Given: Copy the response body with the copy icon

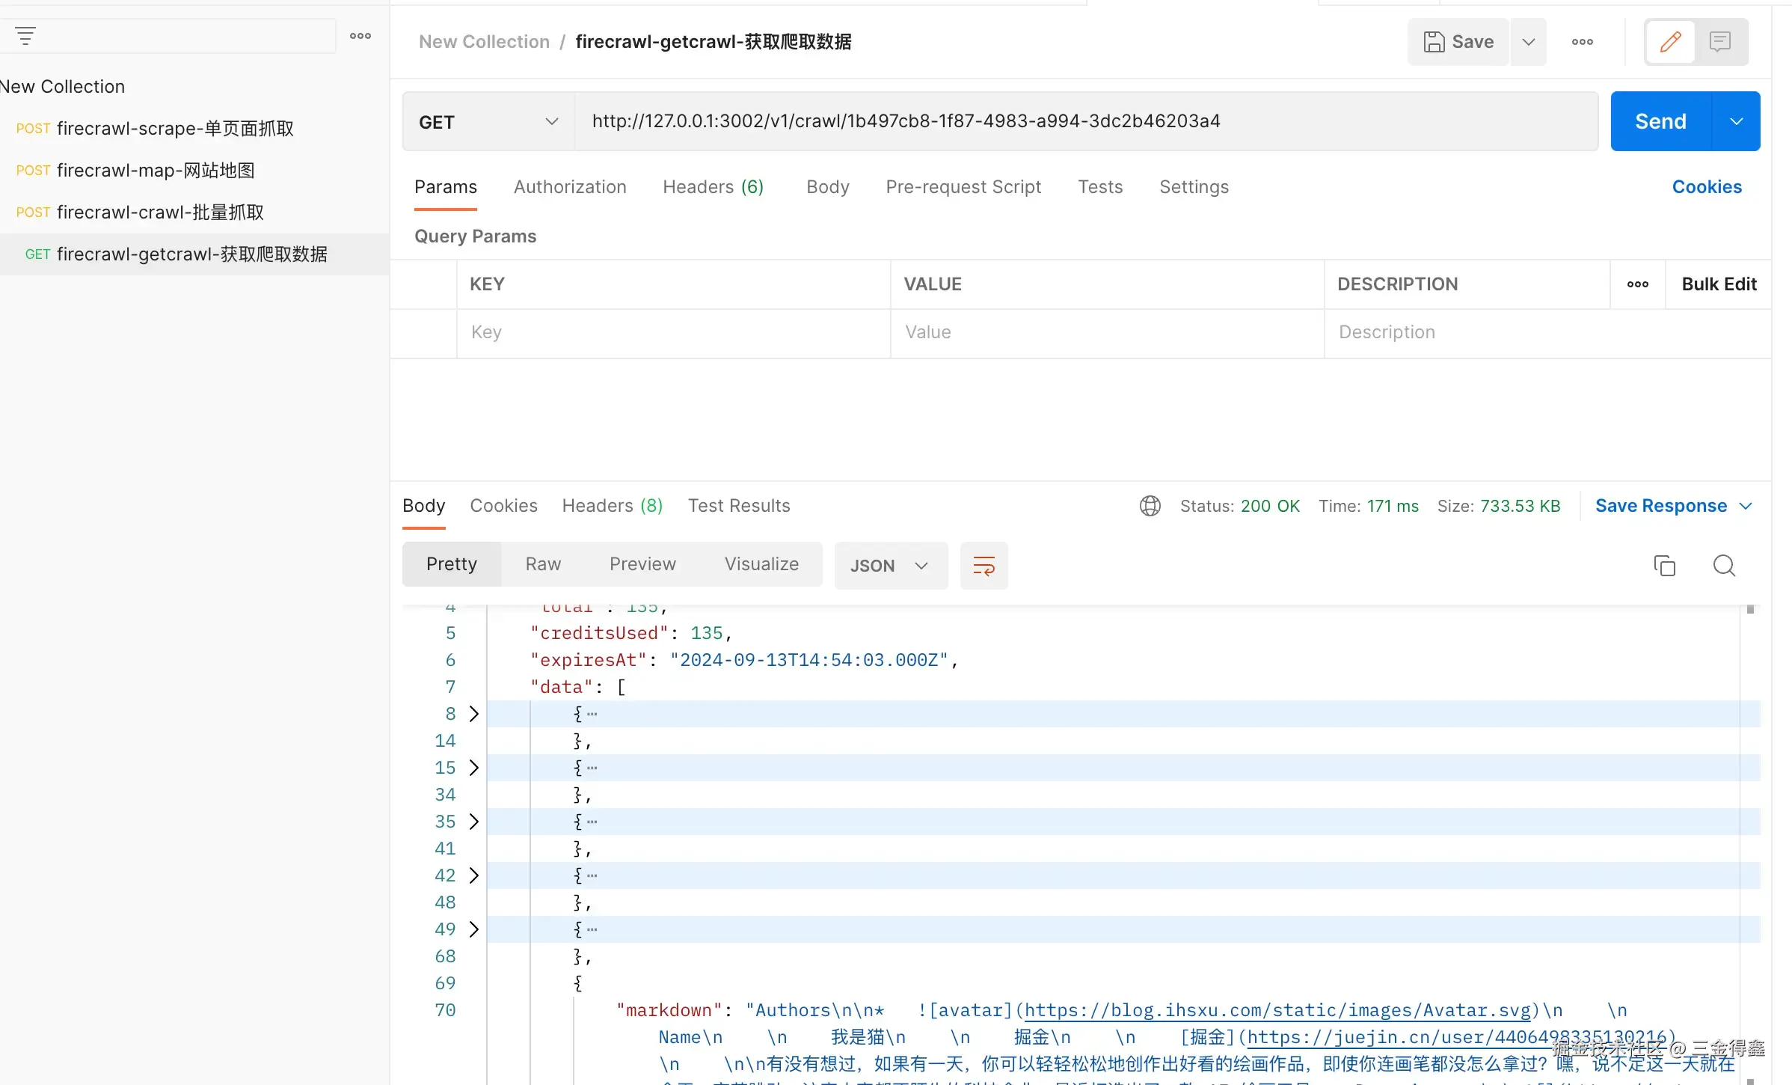Looking at the screenshot, I should pos(1664,566).
